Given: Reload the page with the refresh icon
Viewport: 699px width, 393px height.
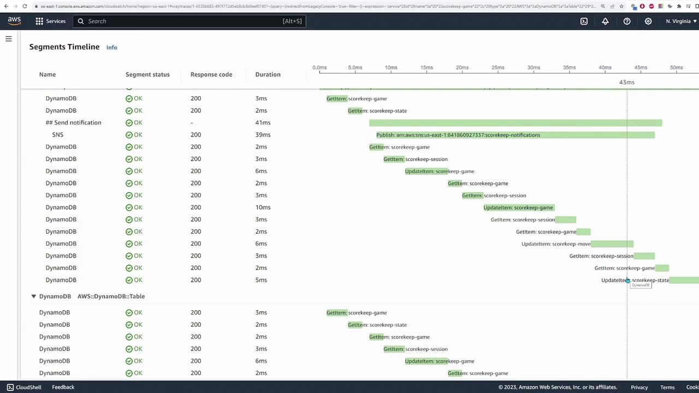Looking at the screenshot, I should pos(25,6).
